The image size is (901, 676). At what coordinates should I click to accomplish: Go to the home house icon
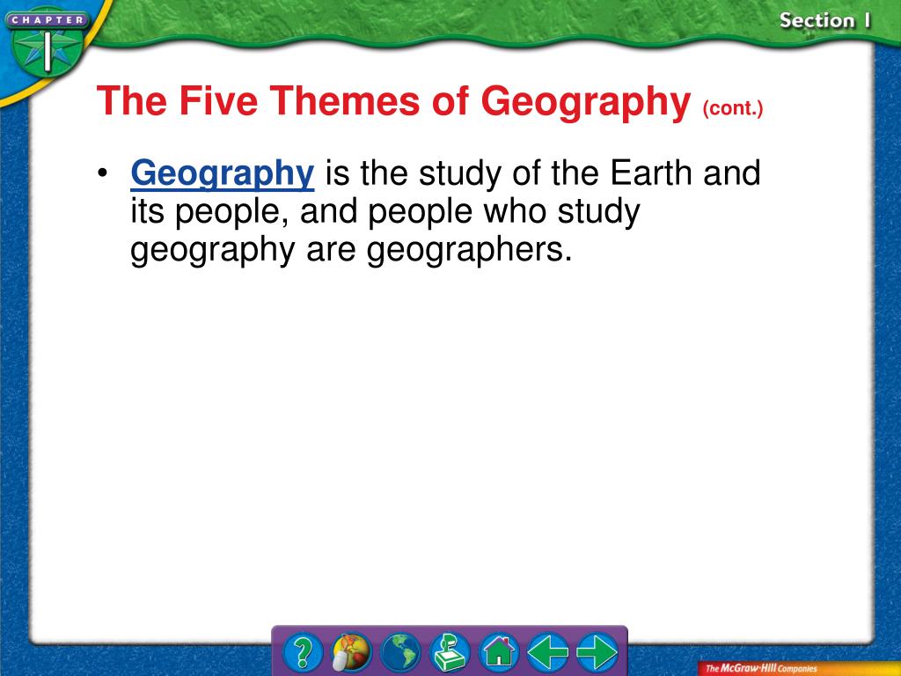499,652
